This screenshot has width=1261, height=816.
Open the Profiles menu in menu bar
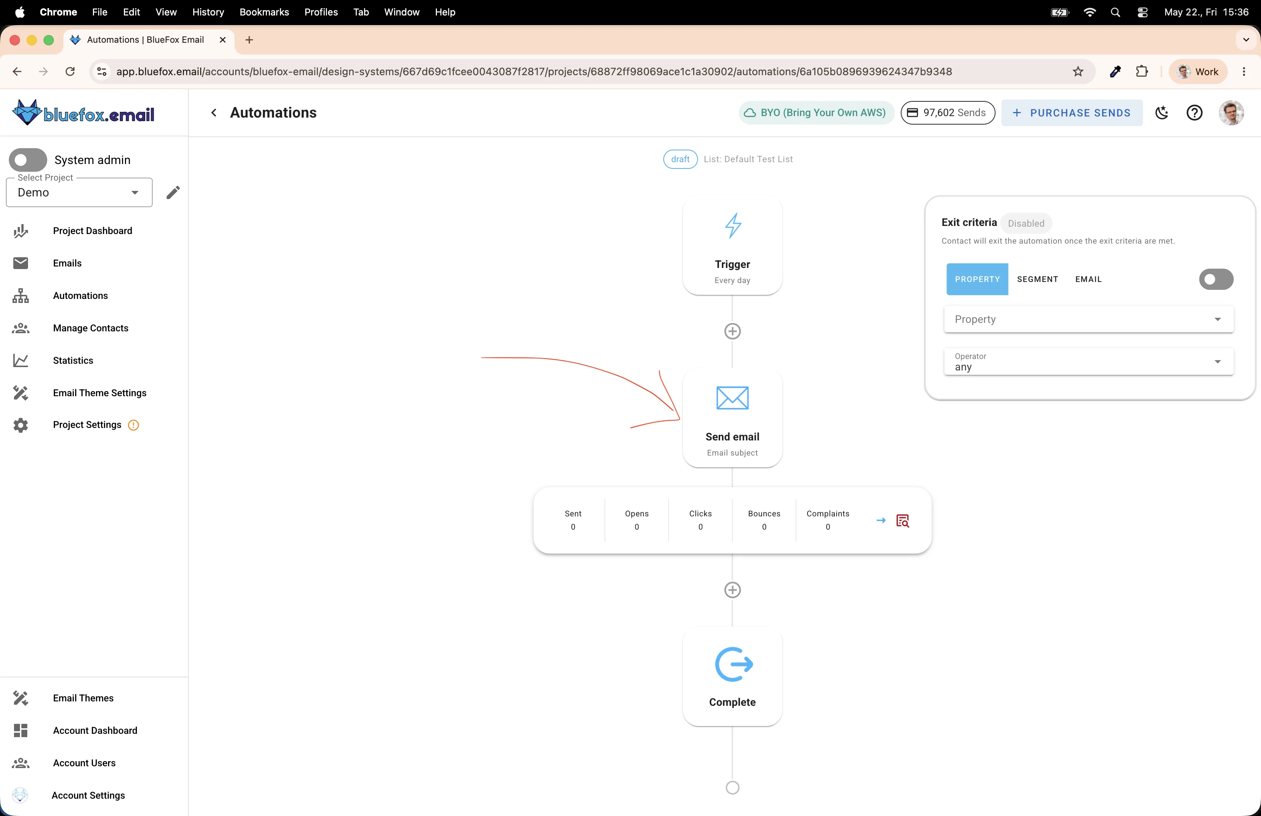pos(321,12)
